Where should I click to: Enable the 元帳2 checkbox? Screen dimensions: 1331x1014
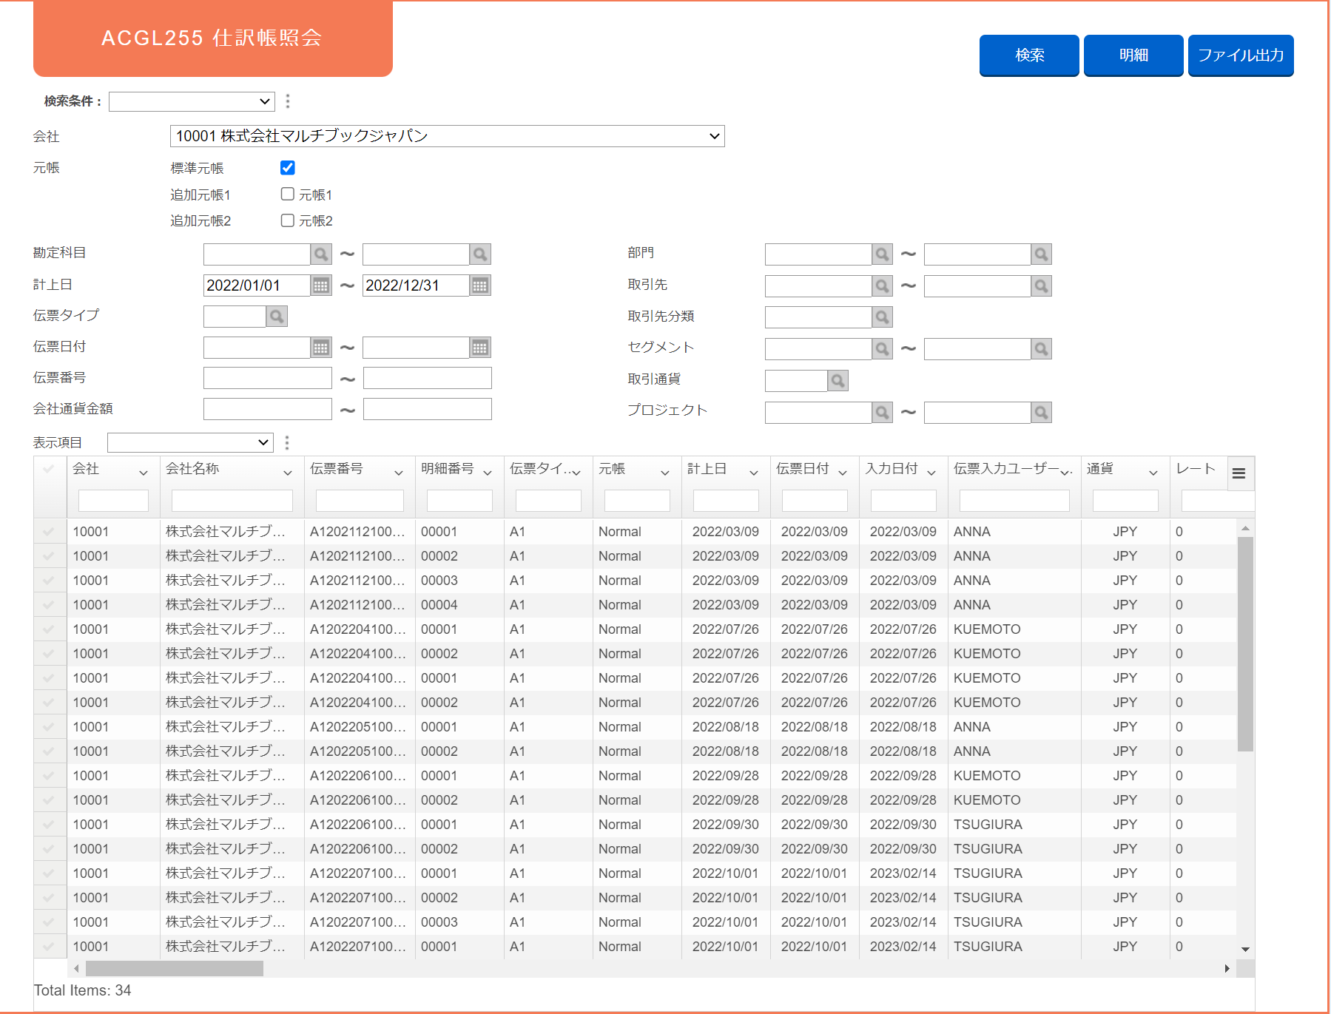[288, 220]
